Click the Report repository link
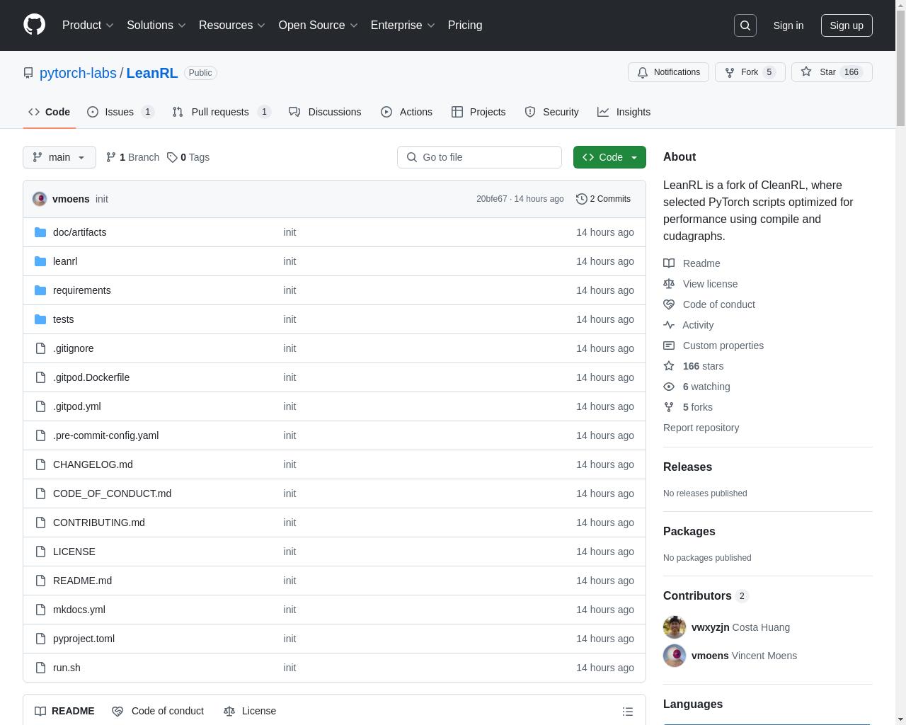The height and width of the screenshot is (725, 906). 701,428
